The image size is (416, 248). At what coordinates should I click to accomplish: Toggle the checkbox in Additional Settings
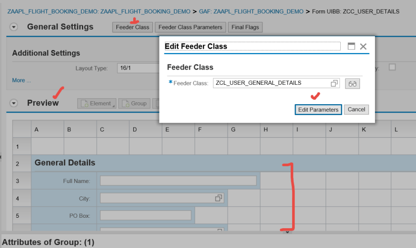click(392, 67)
